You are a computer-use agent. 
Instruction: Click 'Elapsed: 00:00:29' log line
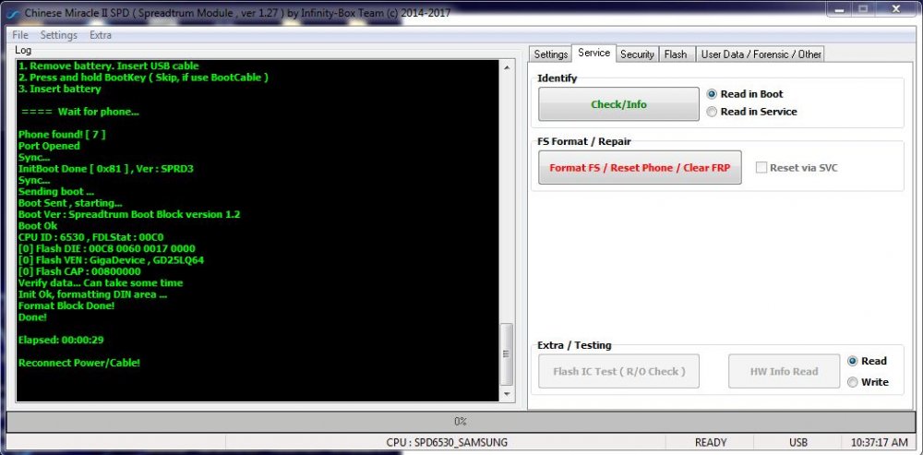[61, 341]
